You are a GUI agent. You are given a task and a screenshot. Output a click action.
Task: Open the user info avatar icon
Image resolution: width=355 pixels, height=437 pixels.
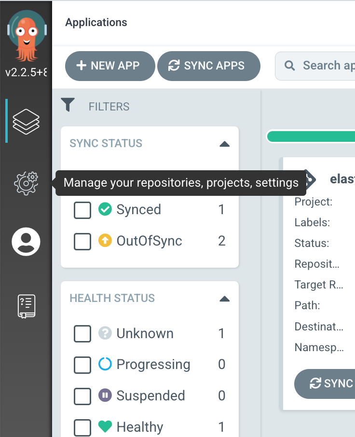[26, 242]
